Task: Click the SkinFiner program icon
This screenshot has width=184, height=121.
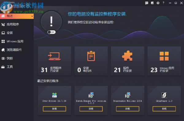Action: tap(164, 95)
